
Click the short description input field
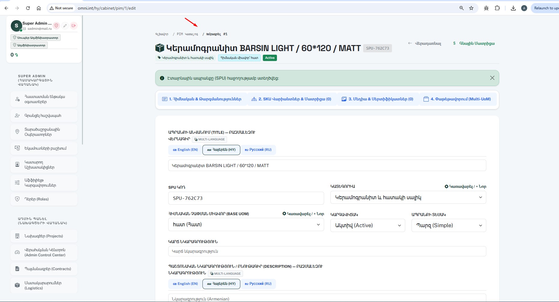click(327, 251)
